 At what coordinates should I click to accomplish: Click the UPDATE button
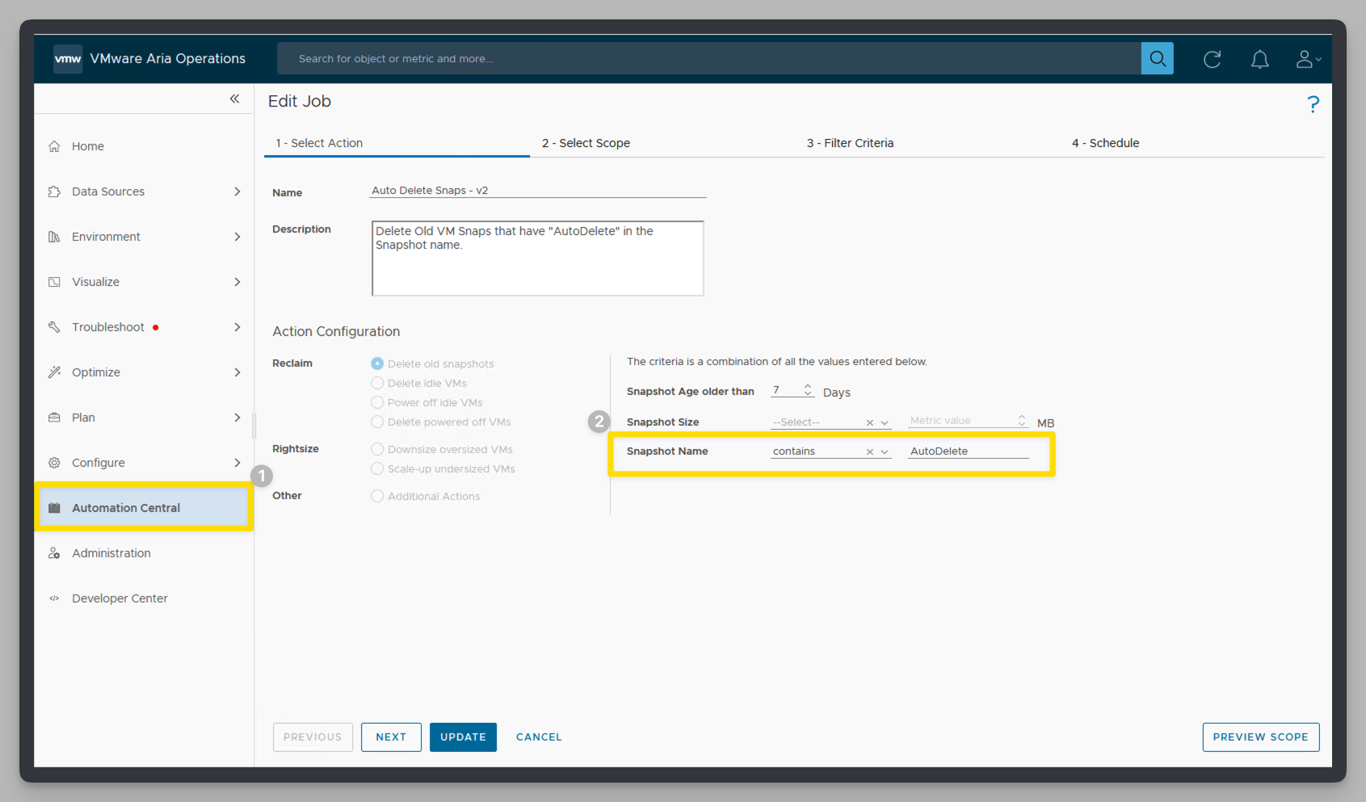coord(463,737)
